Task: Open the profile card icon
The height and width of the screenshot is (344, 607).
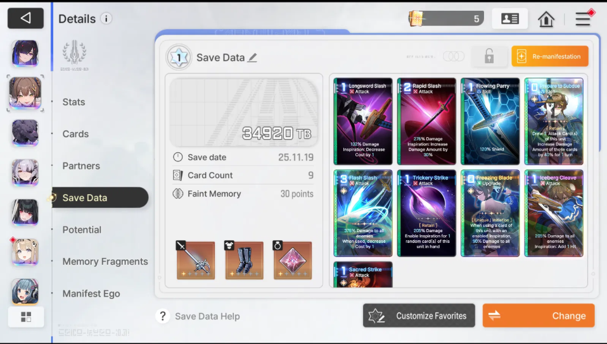Action: click(510, 18)
